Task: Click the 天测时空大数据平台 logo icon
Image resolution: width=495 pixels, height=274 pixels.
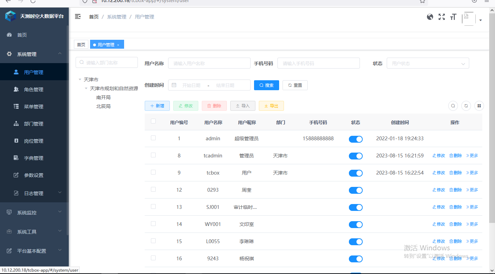Action: (10, 16)
